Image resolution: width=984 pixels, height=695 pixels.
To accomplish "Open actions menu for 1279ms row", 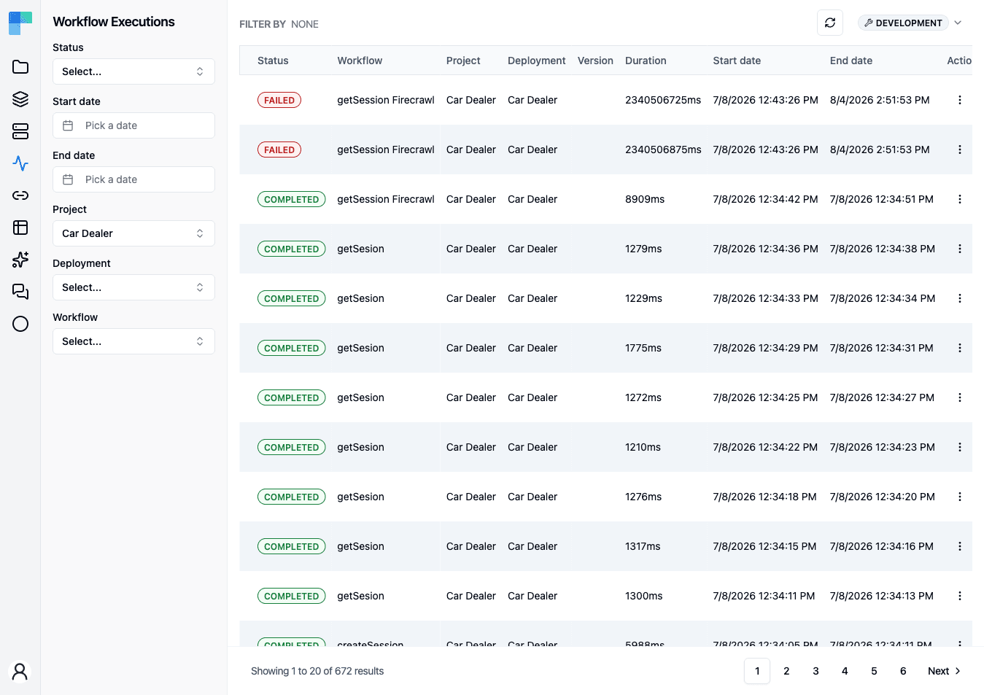I will [x=960, y=249].
